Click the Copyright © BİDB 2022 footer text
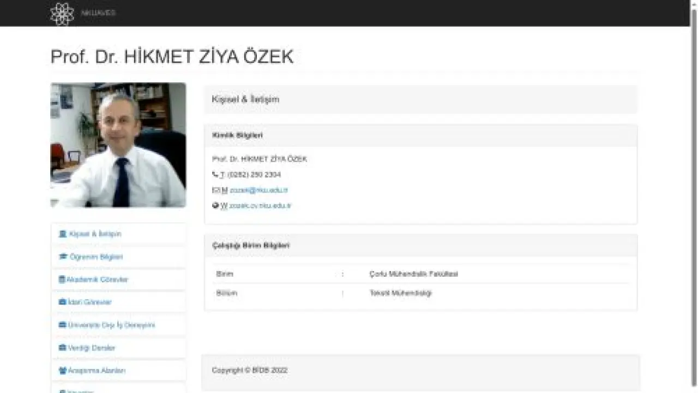 pos(250,370)
